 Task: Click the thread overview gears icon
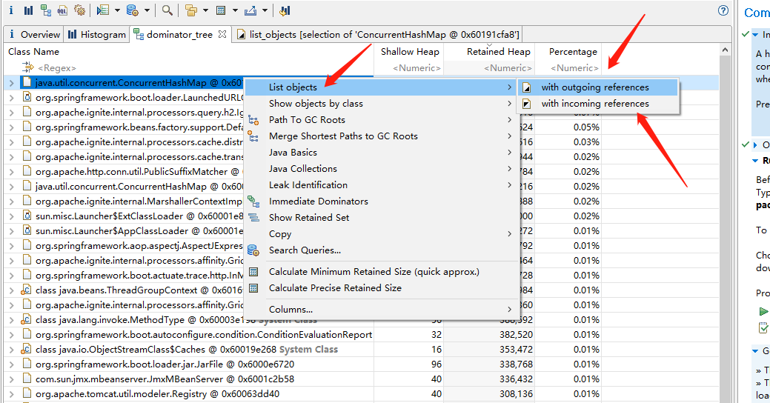[x=79, y=10]
